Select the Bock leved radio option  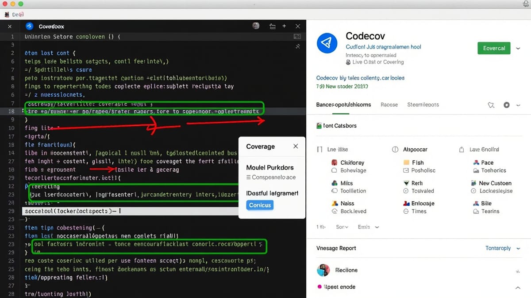pyautogui.click(x=335, y=211)
